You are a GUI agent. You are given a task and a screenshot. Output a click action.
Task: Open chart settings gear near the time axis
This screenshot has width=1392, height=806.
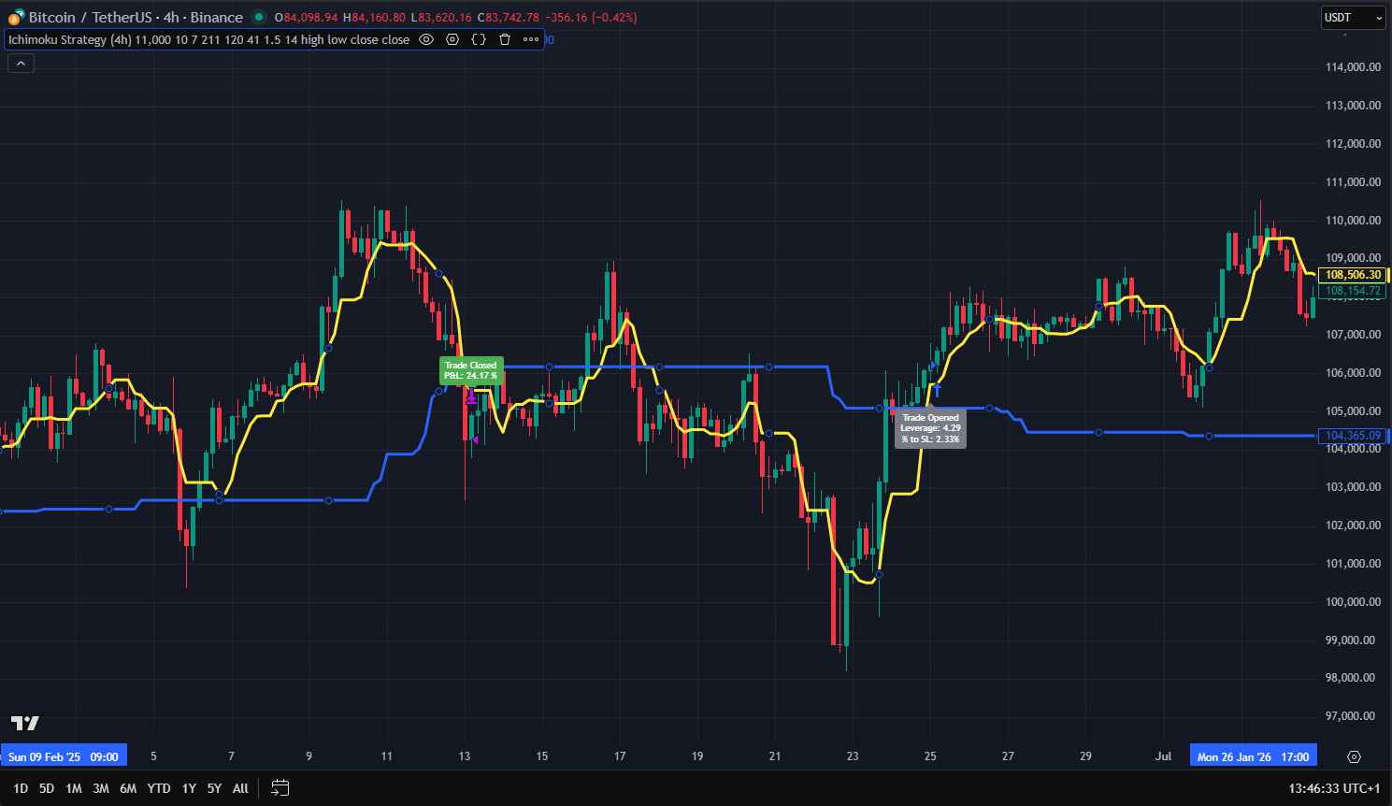(1354, 756)
